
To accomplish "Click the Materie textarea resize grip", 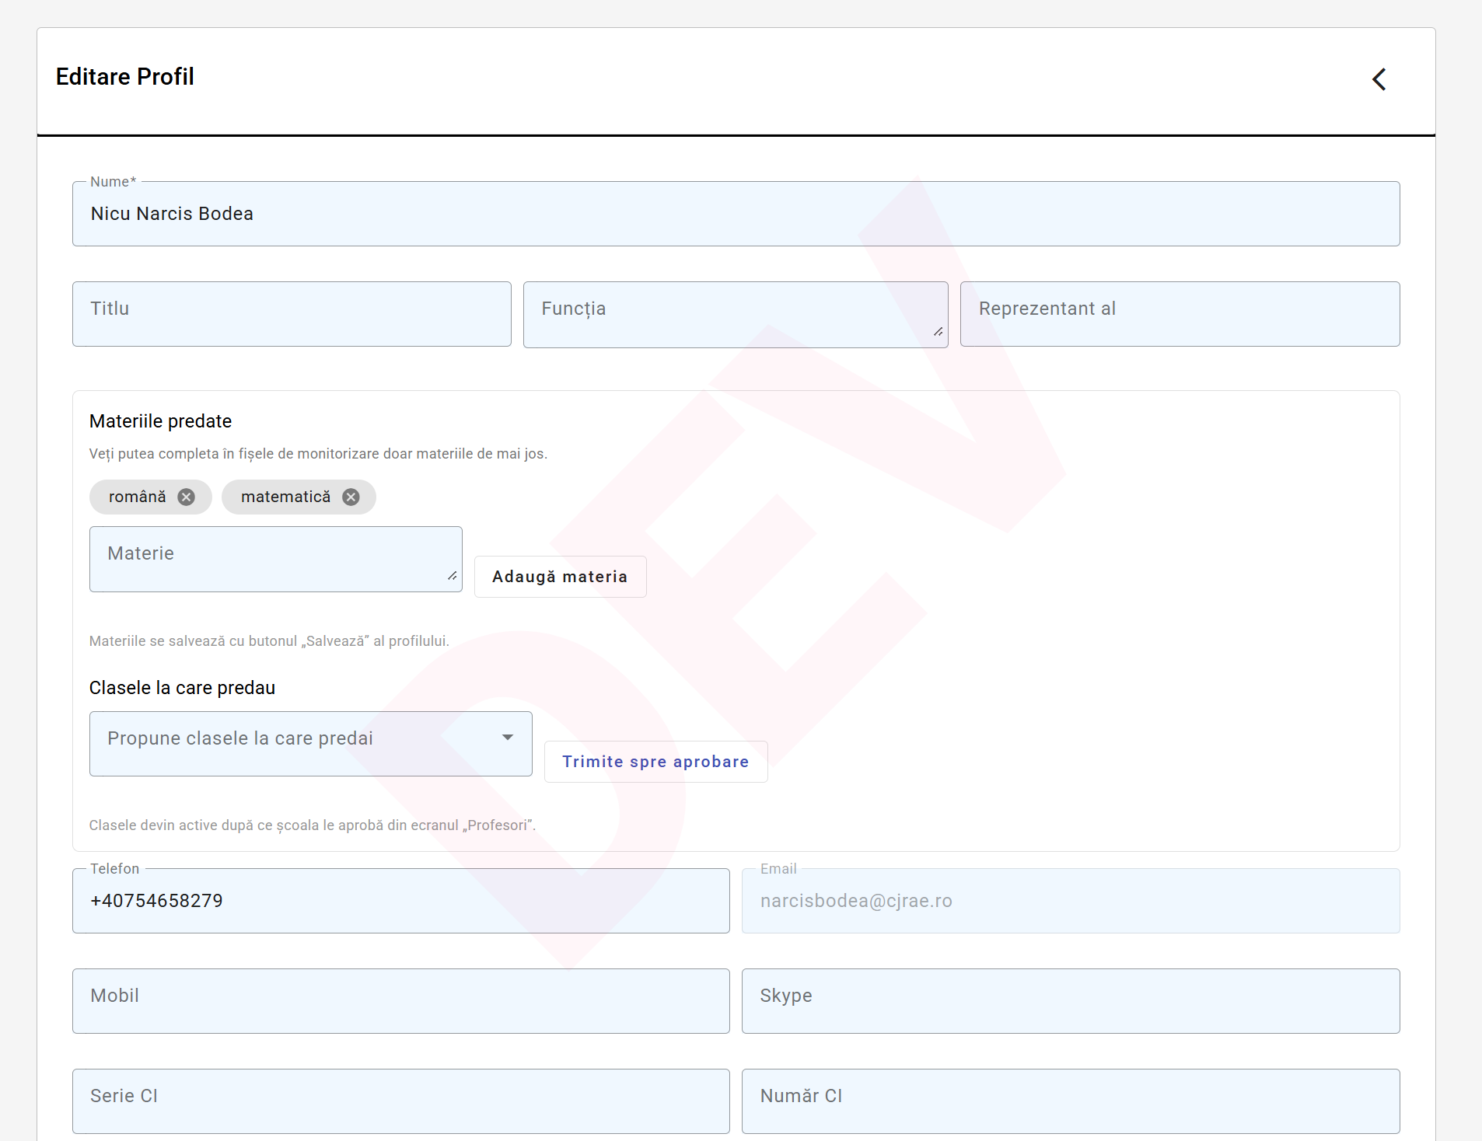I will tap(453, 576).
